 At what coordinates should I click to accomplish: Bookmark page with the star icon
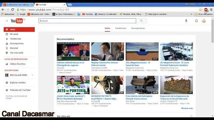(x=200, y=10)
